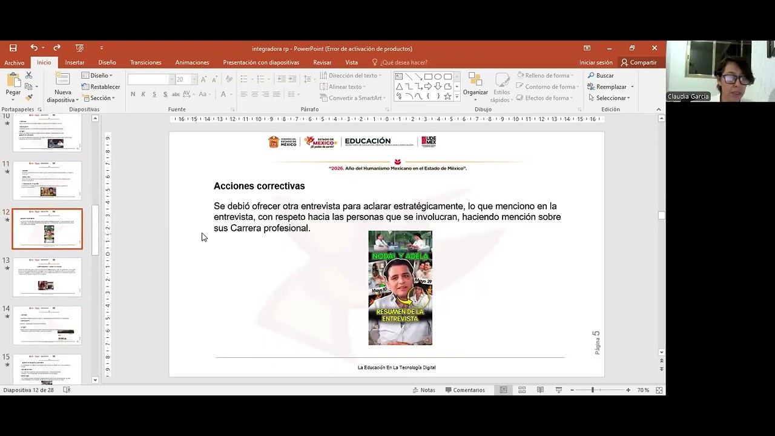The height and width of the screenshot is (436, 775).
Task: Toggle italic K formatting
Action: click(x=143, y=94)
